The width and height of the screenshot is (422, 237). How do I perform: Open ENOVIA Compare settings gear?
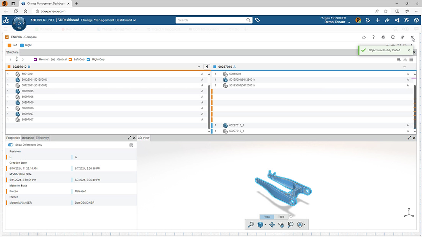(383, 37)
